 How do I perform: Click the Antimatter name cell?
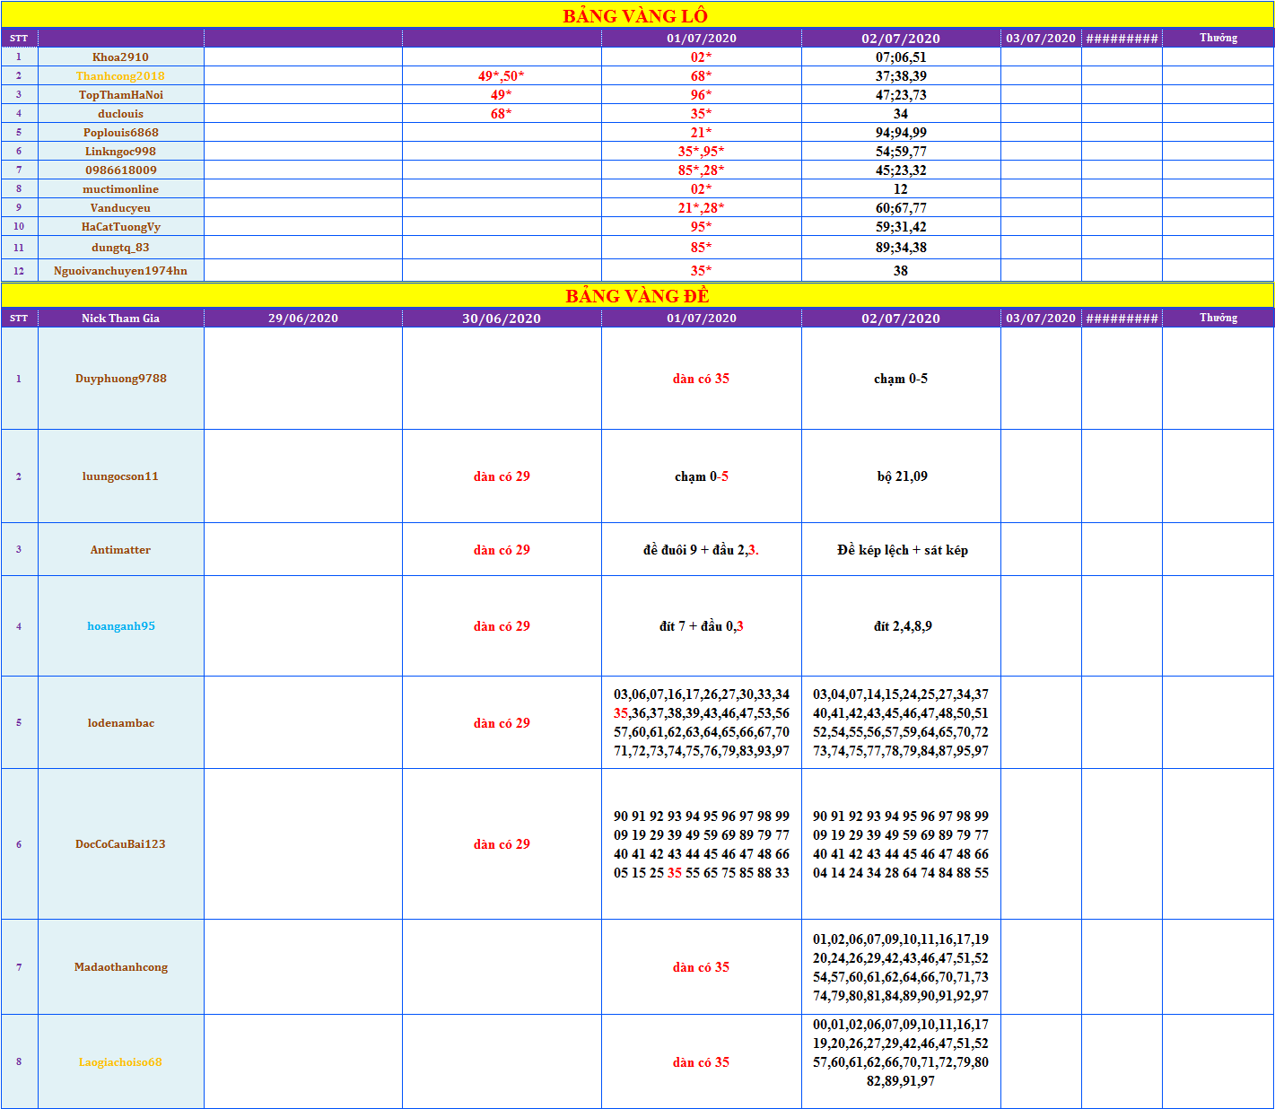pyautogui.click(x=121, y=549)
